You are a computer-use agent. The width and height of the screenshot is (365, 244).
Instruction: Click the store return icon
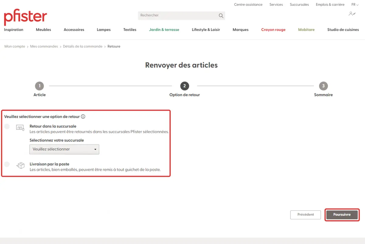(x=20, y=128)
